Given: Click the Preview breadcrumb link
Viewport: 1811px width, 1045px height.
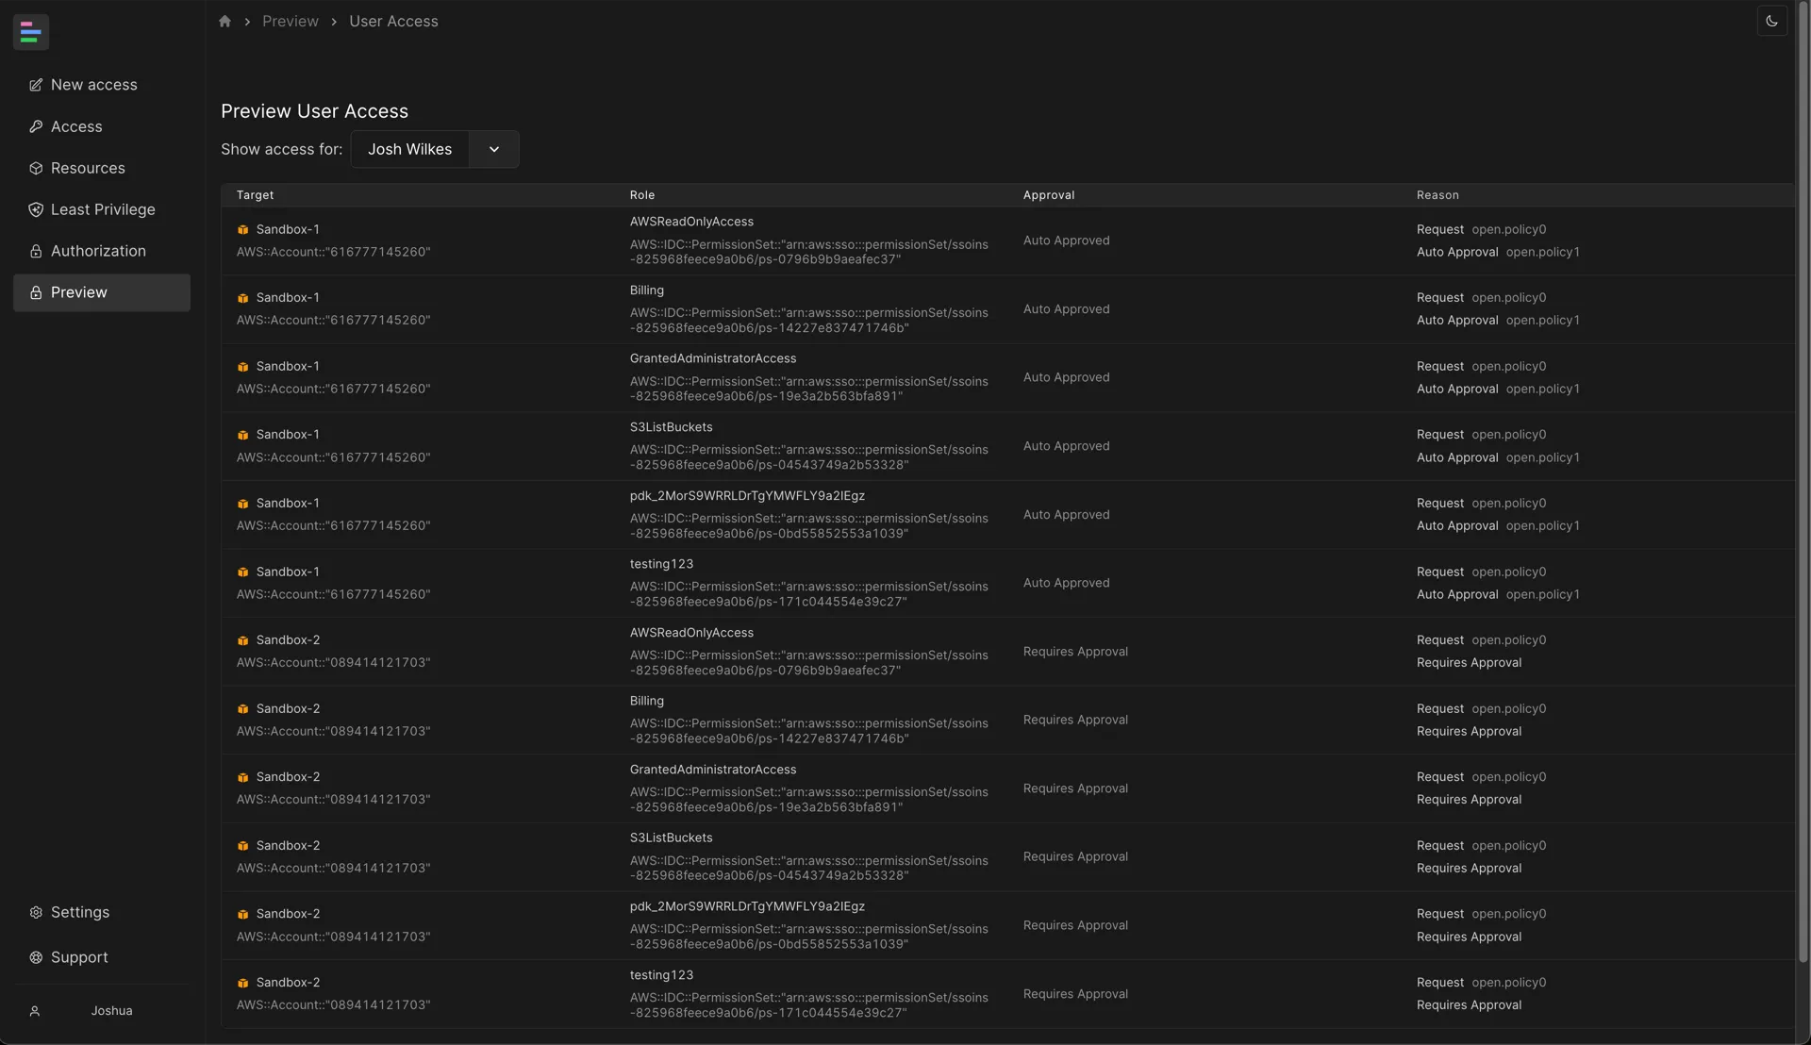Looking at the screenshot, I should pyautogui.click(x=290, y=22).
